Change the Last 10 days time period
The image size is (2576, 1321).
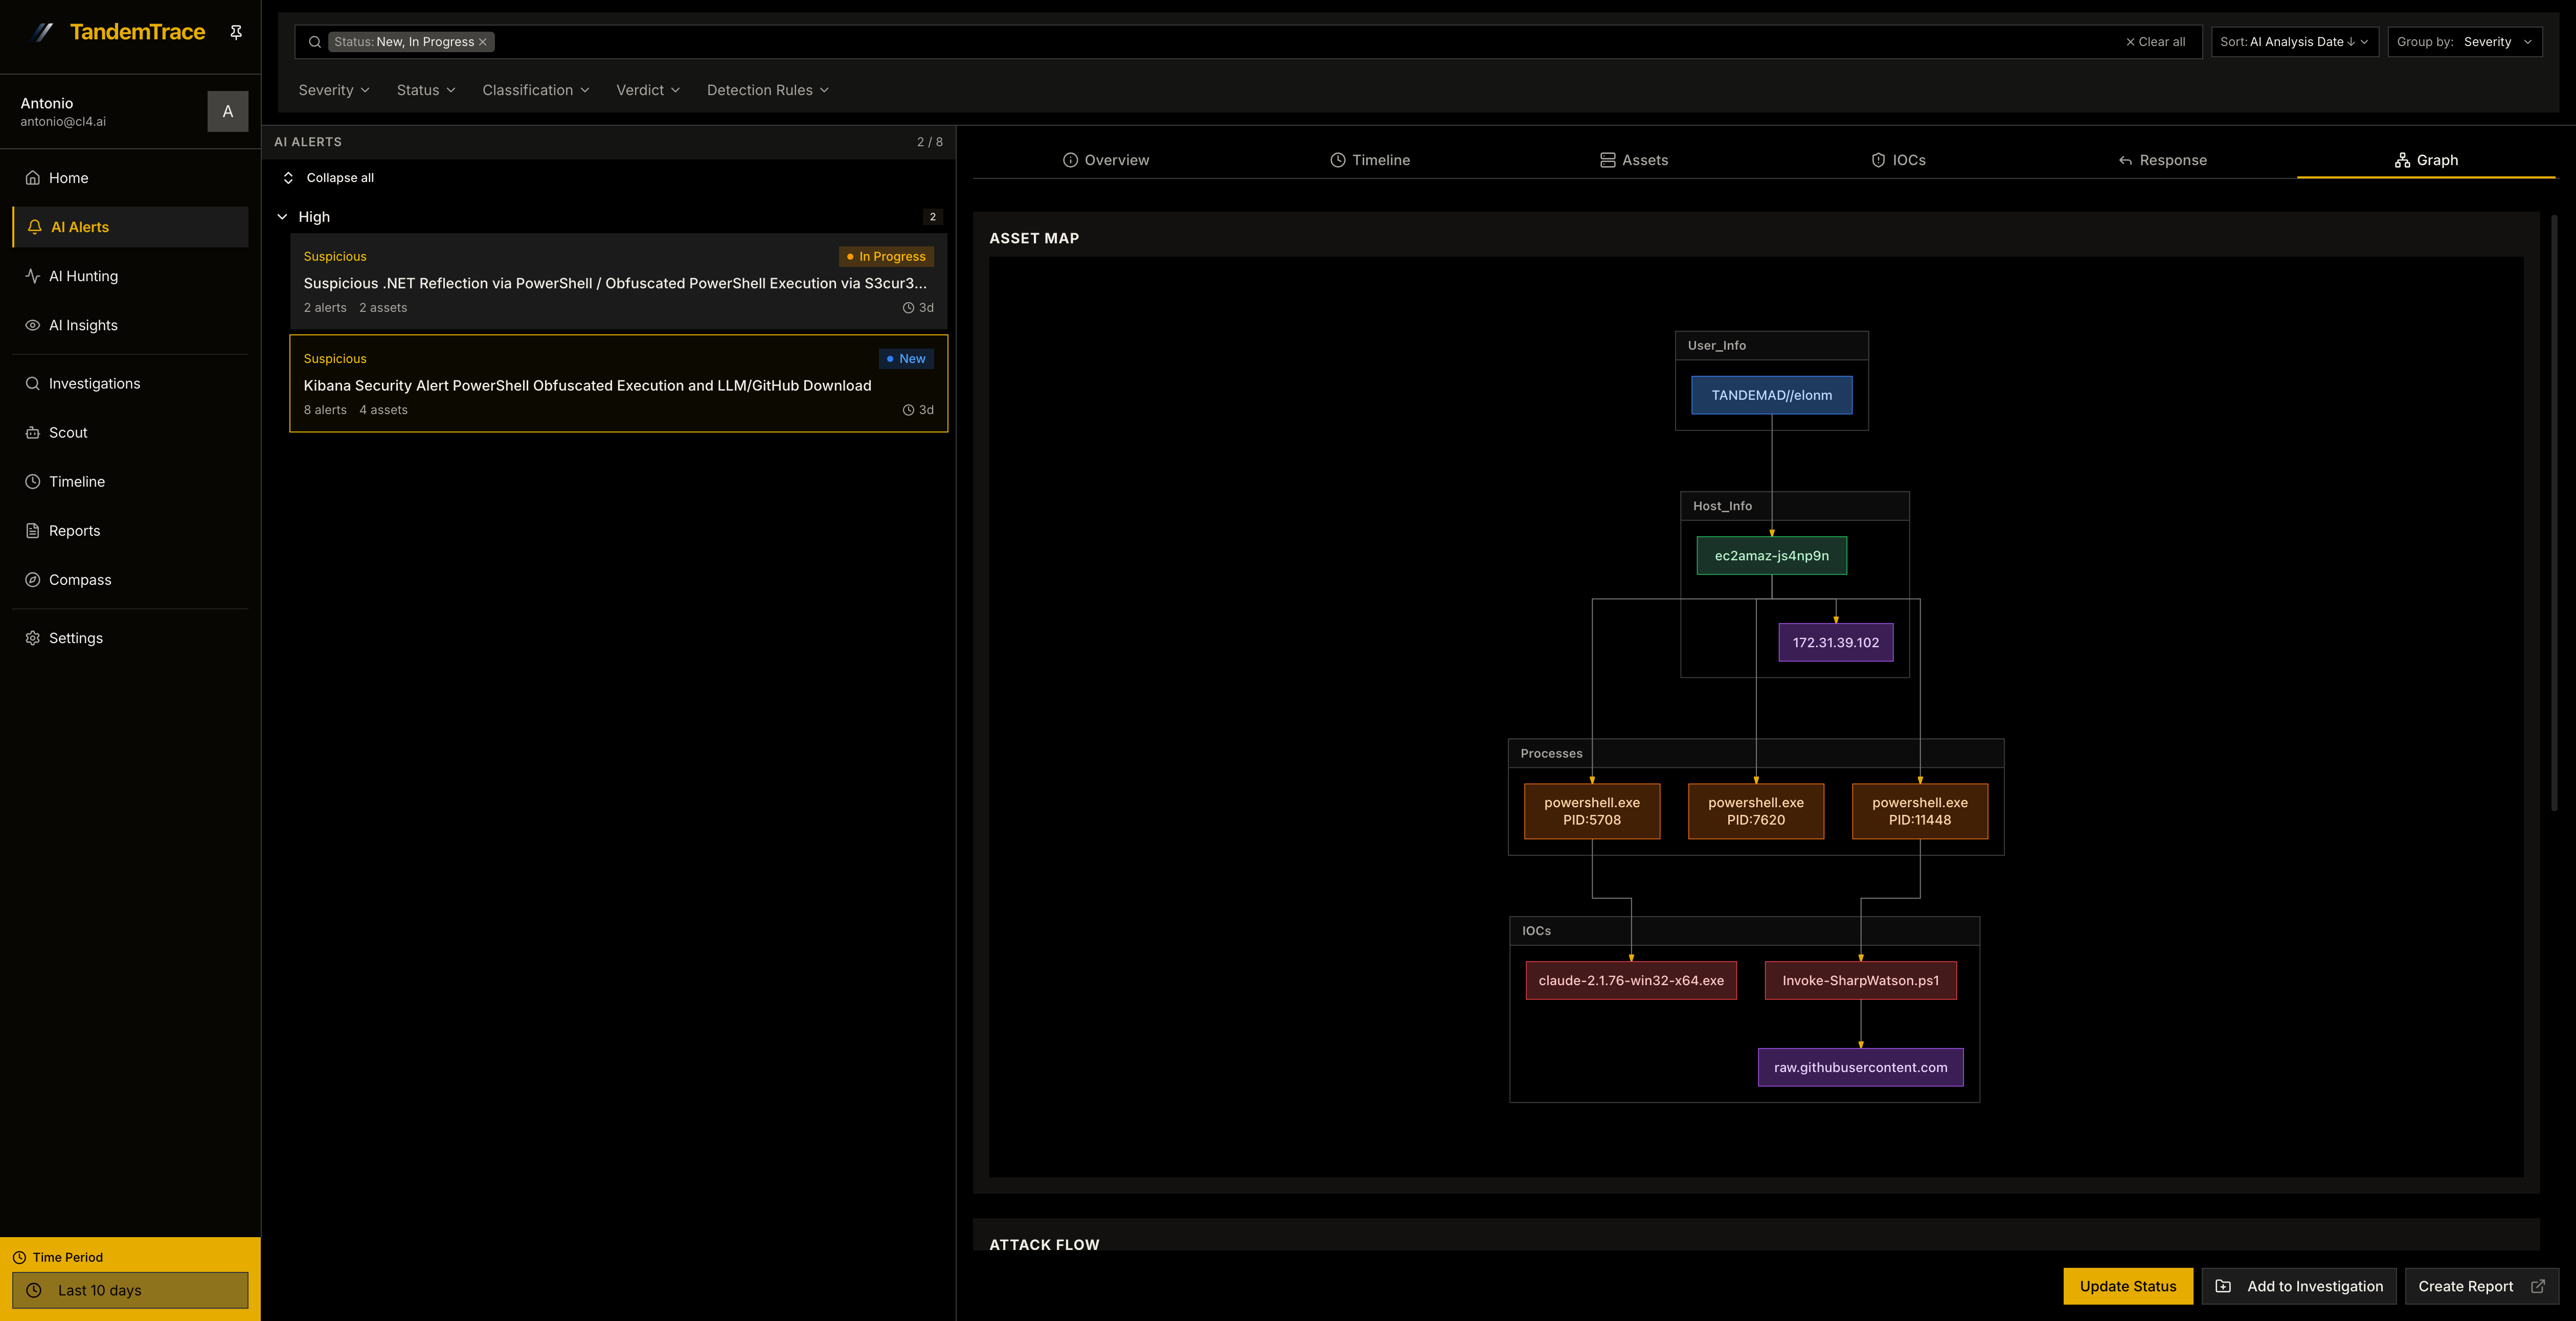coord(130,1290)
